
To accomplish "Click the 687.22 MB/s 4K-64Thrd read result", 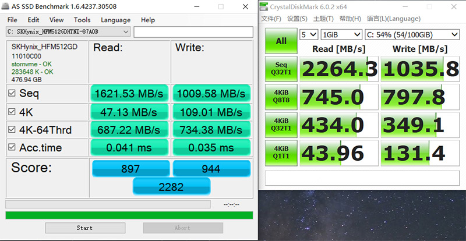I will (x=129, y=130).
